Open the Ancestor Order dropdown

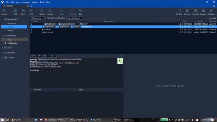(x=75, y=18)
